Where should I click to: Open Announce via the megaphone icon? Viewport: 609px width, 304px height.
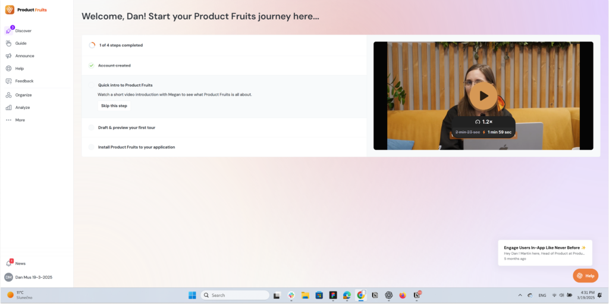[x=9, y=56]
